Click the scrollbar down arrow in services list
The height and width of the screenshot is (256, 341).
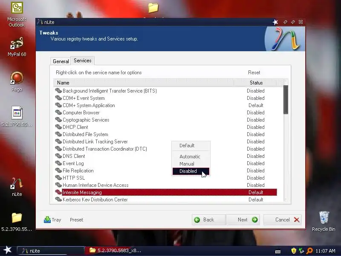(286, 199)
